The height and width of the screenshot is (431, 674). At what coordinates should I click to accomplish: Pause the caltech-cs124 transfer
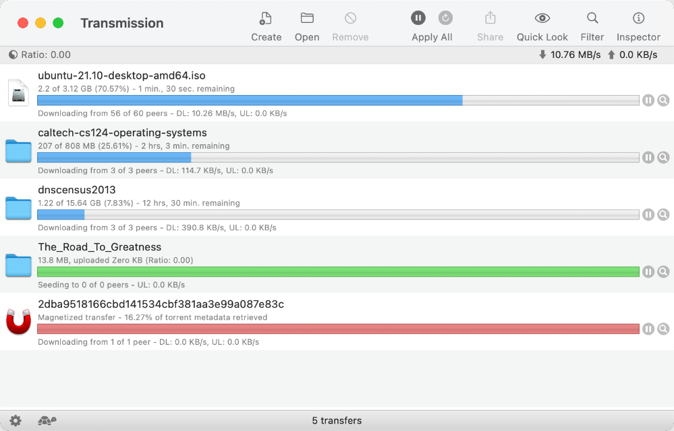point(648,158)
